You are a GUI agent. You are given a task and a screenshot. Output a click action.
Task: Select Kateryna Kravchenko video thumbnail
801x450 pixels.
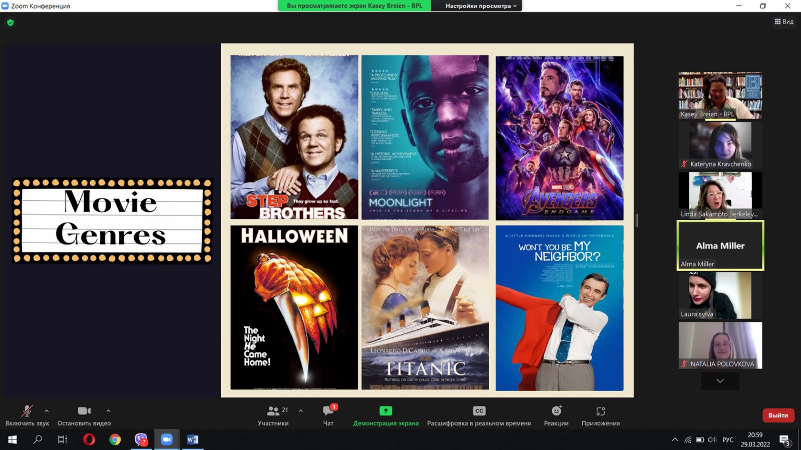click(x=720, y=145)
